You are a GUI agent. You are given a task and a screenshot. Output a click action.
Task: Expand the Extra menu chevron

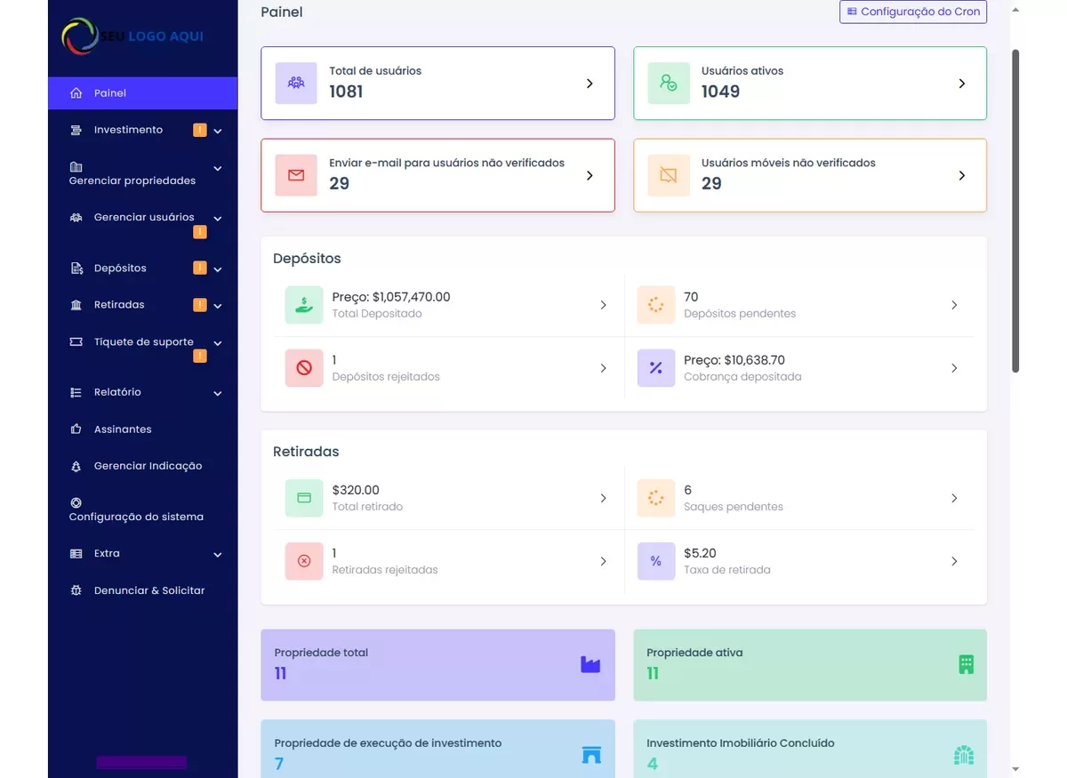[x=218, y=554]
